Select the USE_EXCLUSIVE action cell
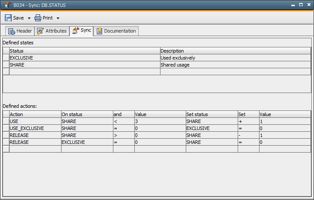Screen dimensions: 314x200 point(35,128)
